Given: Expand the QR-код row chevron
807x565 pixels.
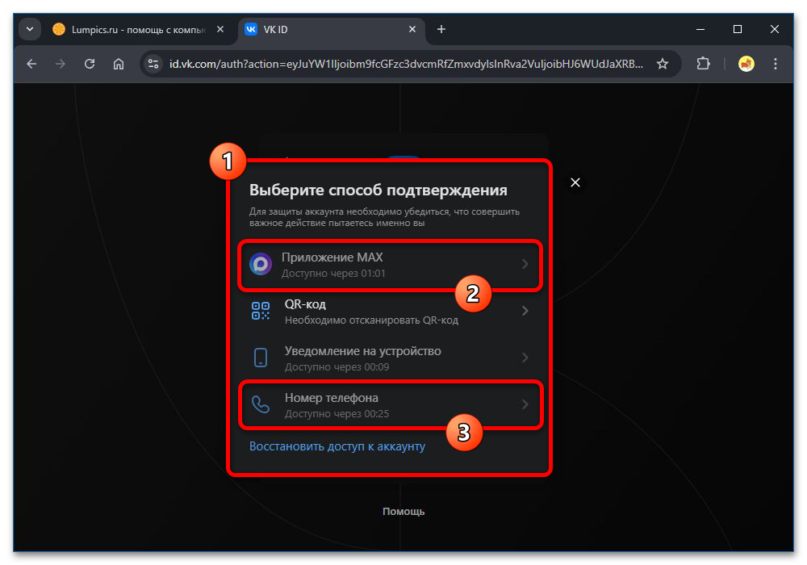Looking at the screenshot, I should coord(525,311).
